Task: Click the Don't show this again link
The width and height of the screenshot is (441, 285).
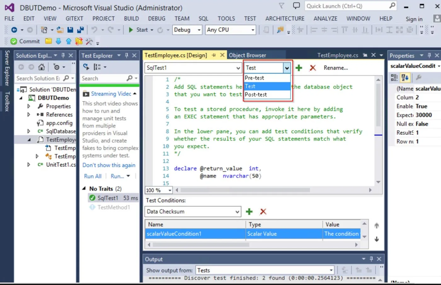Action: point(109,165)
